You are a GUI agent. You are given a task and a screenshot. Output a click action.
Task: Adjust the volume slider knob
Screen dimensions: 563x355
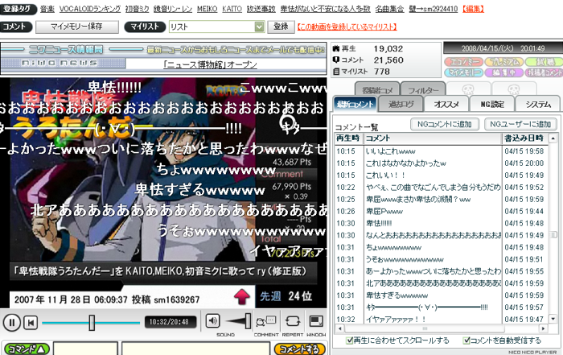coord(248,321)
